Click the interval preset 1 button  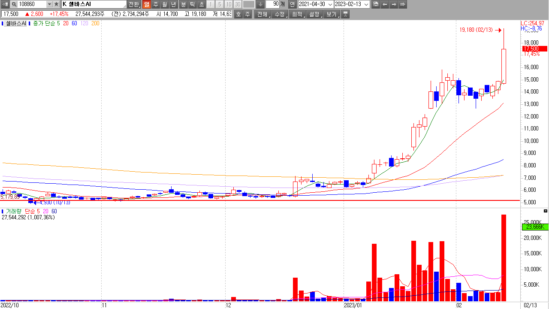click(x=211, y=4)
